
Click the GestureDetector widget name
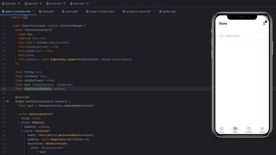41,114
